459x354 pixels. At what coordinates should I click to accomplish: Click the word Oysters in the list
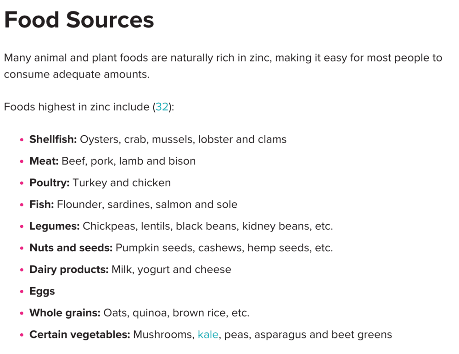(99, 139)
